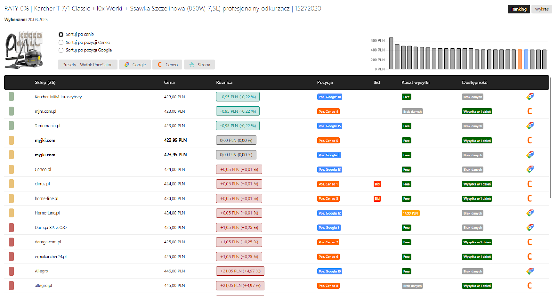The image size is (558, 300).
Task: Click the orange bar in price chart
Action: (520, 59)
